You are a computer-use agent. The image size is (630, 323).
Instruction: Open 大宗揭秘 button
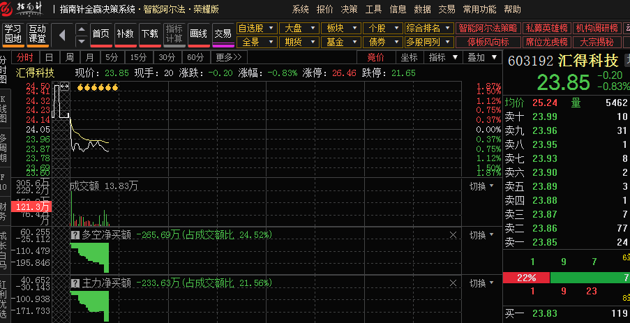[597, 42]
